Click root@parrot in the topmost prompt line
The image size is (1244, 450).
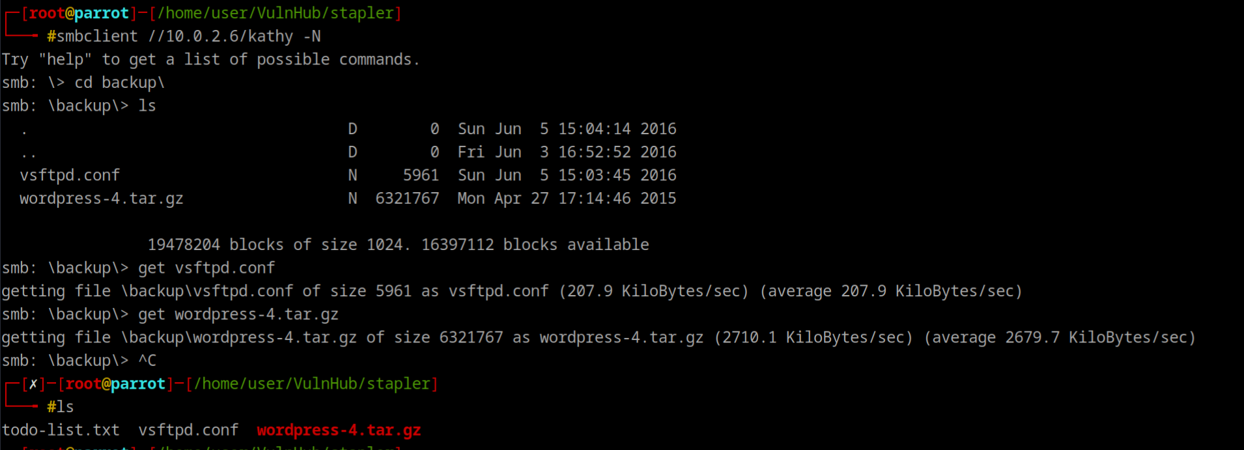(79, 13)
